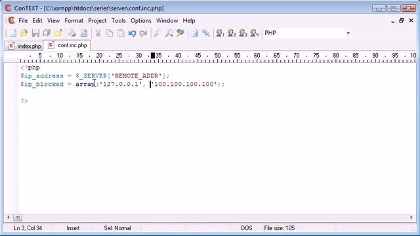Toggle word wrap icon
Viewport: 420px width, 236px height.
point(195,33)
